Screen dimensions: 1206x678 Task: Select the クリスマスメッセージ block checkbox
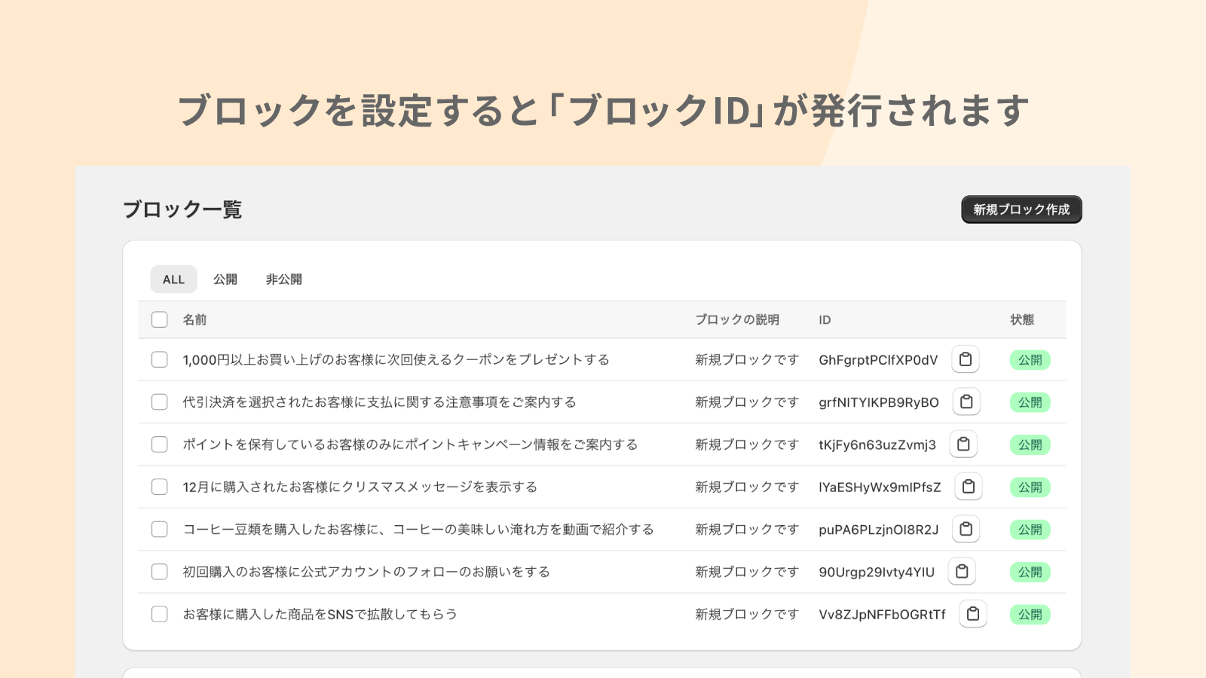point(159,487)
